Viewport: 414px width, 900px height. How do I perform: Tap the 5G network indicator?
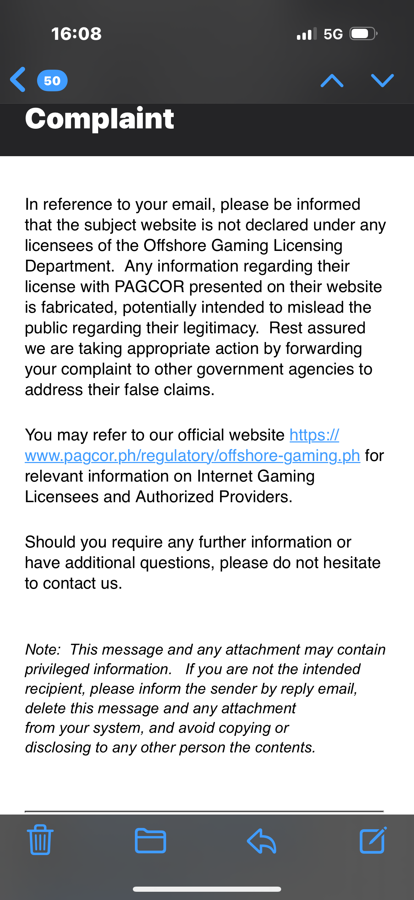333,34
